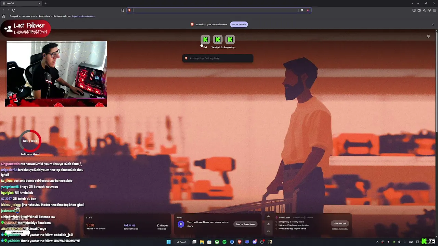Screen dimensions: 438x246
Task: Open the Brave VPN toolbar icon
Action: (x=429, y=10)
